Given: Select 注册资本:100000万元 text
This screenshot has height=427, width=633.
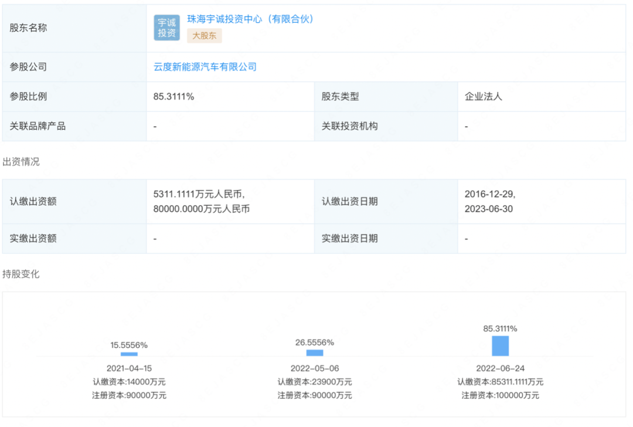Looking at the screenshot, I should (x=500, y=395).
